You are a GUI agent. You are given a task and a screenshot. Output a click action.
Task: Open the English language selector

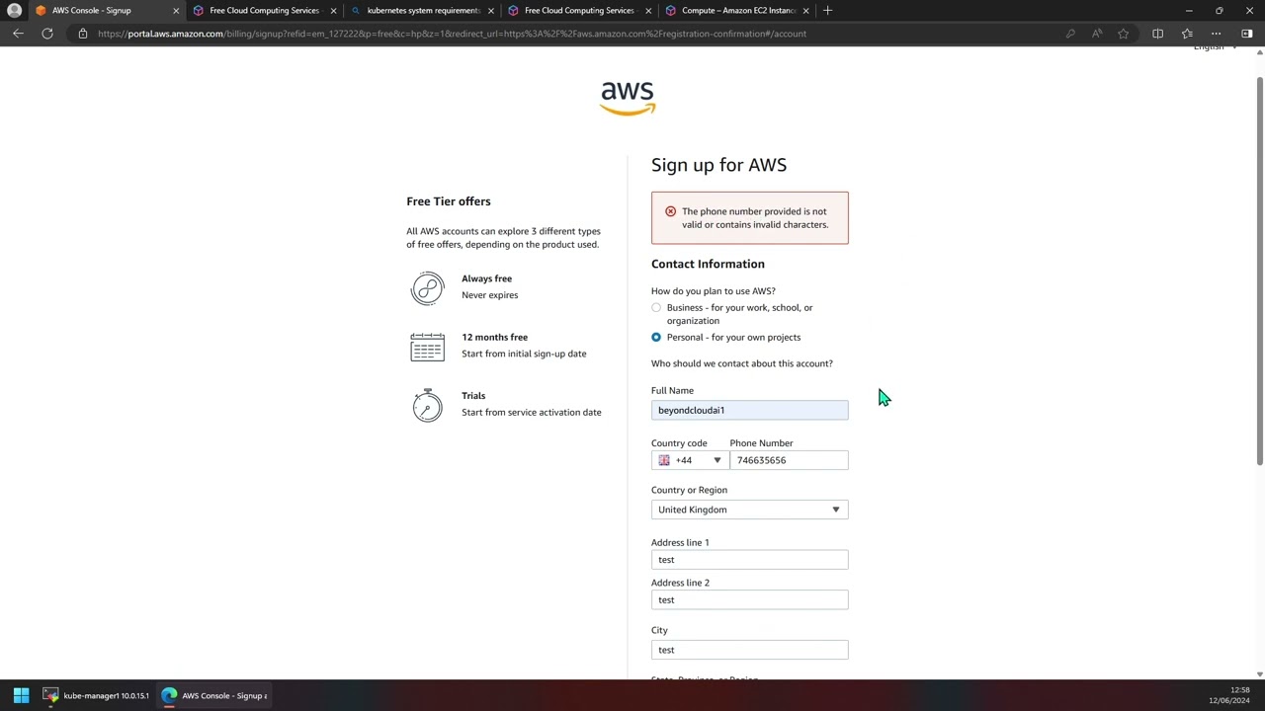coord(1214,47)
